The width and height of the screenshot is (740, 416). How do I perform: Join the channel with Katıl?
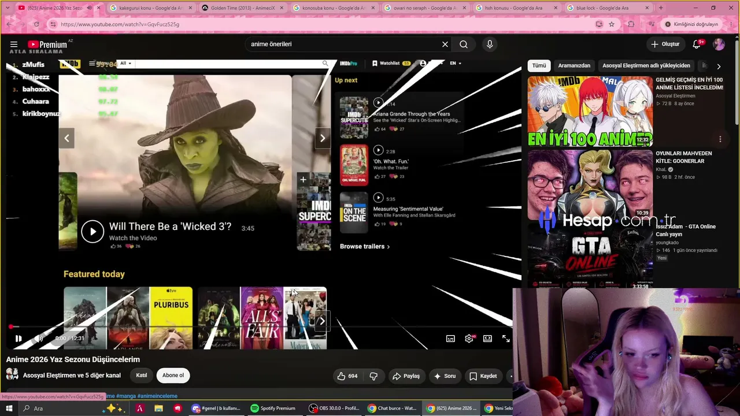(142, 376)
